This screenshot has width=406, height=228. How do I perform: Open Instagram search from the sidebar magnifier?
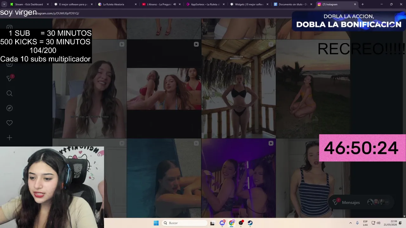coord(9,93)
